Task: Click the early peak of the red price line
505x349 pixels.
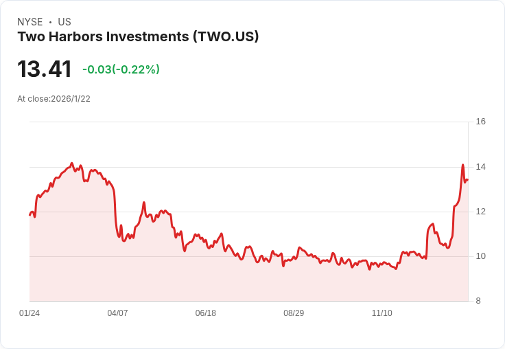Action: [71, 164]
